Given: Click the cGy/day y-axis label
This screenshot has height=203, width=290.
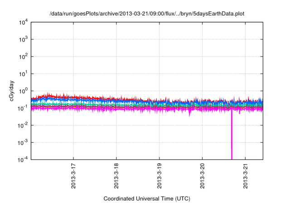Looking at the screenshot, I should (x=11, y=91).
